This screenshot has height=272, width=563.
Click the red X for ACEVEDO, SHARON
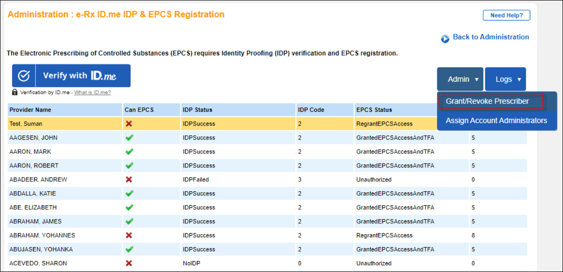point(129,263)
